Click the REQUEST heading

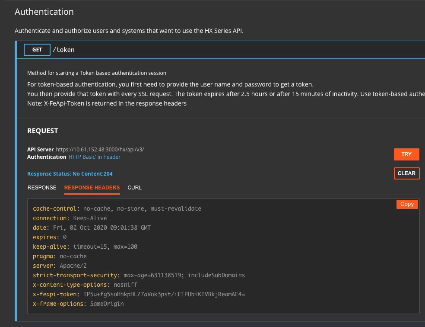(43, 131)
